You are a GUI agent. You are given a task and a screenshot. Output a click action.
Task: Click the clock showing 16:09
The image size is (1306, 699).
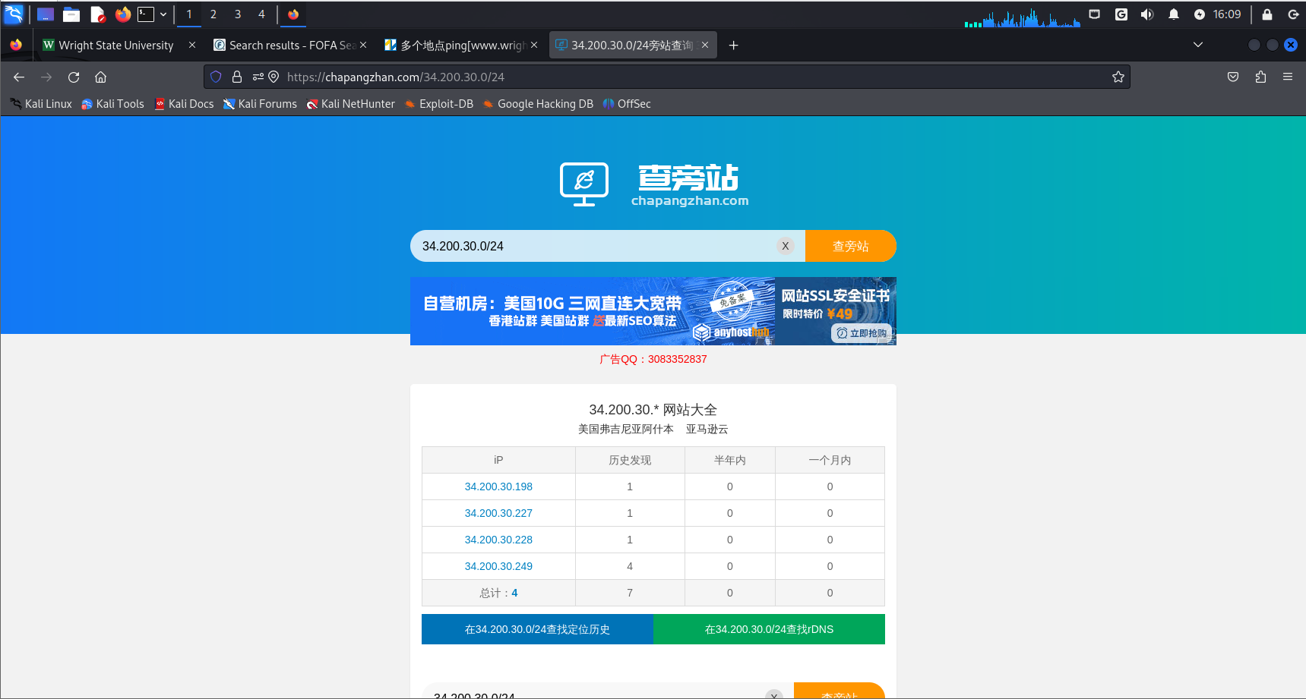(x=1227, y=14)
